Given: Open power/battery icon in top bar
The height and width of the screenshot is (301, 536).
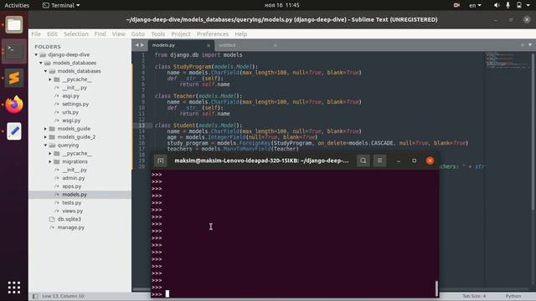Looking at the screenshot, I should tap(519, 5).
